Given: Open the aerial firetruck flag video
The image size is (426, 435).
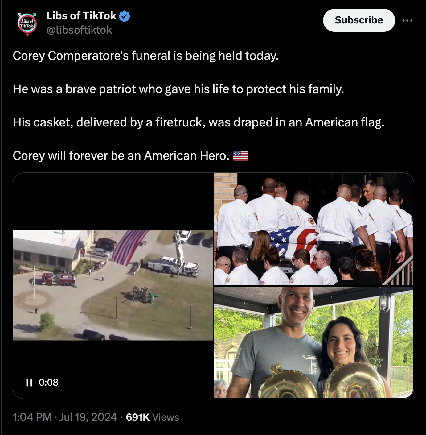Looking at the screenshot, I should pos(113,285).
